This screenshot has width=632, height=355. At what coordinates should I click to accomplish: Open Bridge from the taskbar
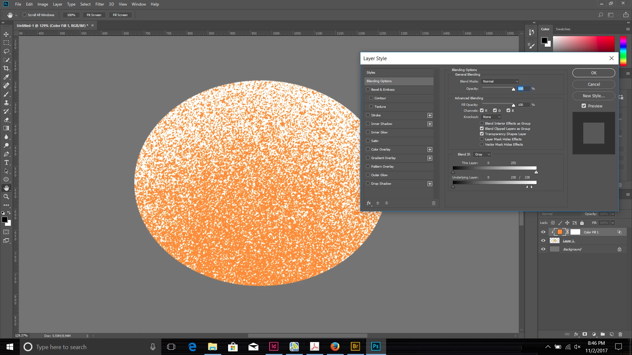355,346
